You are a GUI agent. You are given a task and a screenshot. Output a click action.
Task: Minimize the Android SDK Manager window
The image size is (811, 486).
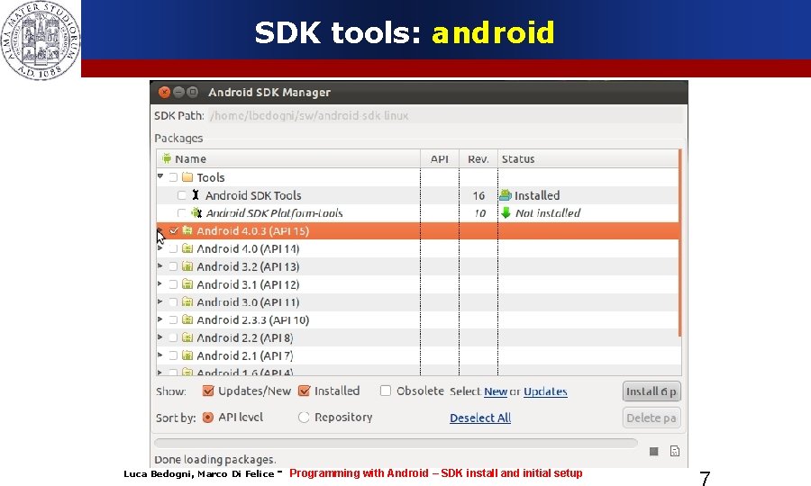click(178, 92)
